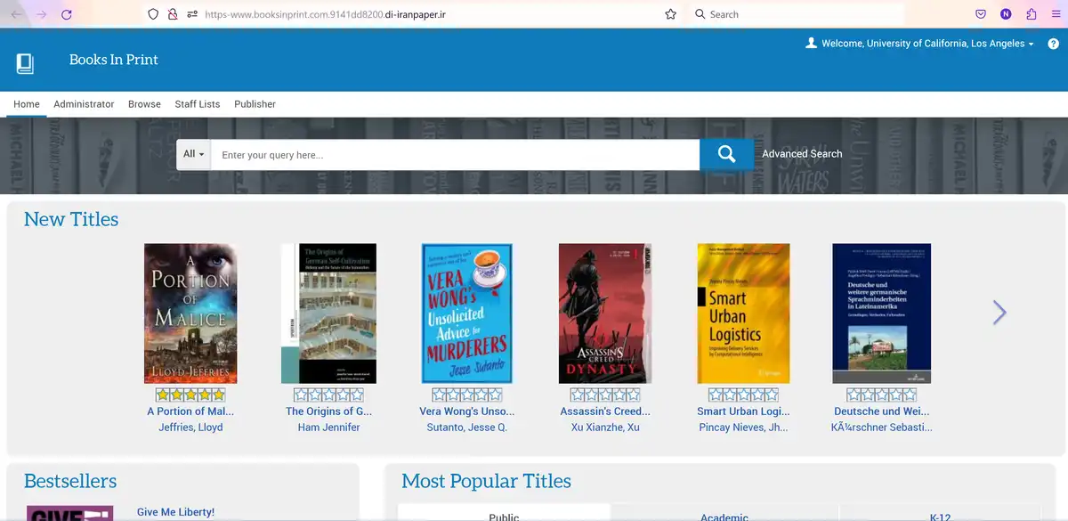Open the A Portion of Mal... title link
Viewport: 1068px width, 521px height.
(x=190, y=411)
